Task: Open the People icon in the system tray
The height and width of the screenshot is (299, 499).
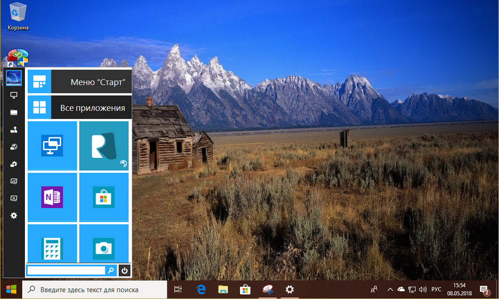Action: coord(374,290)
